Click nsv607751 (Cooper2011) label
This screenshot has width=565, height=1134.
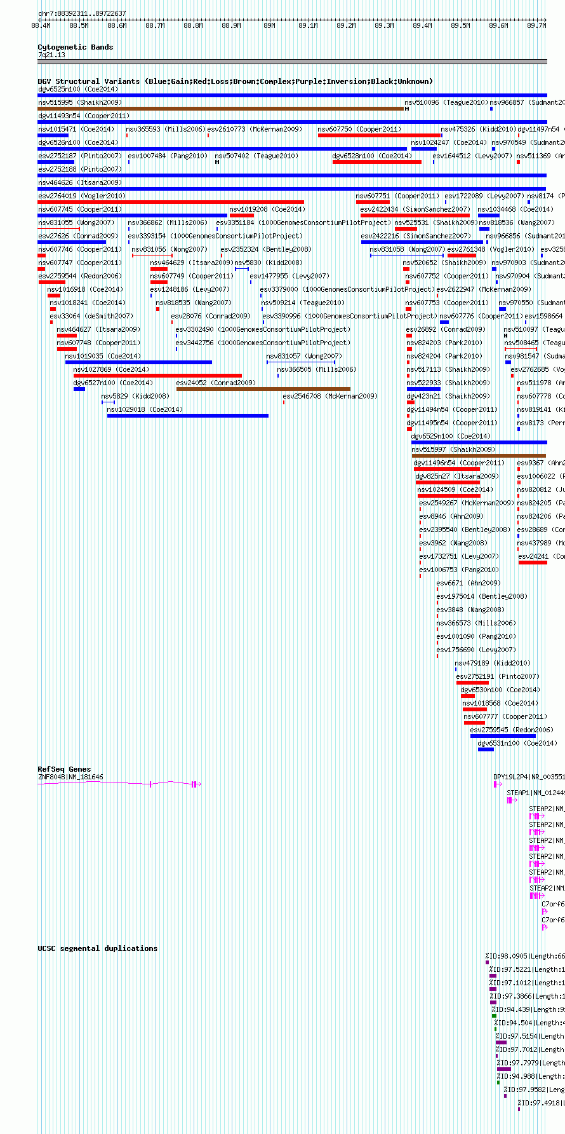(397, 196)
